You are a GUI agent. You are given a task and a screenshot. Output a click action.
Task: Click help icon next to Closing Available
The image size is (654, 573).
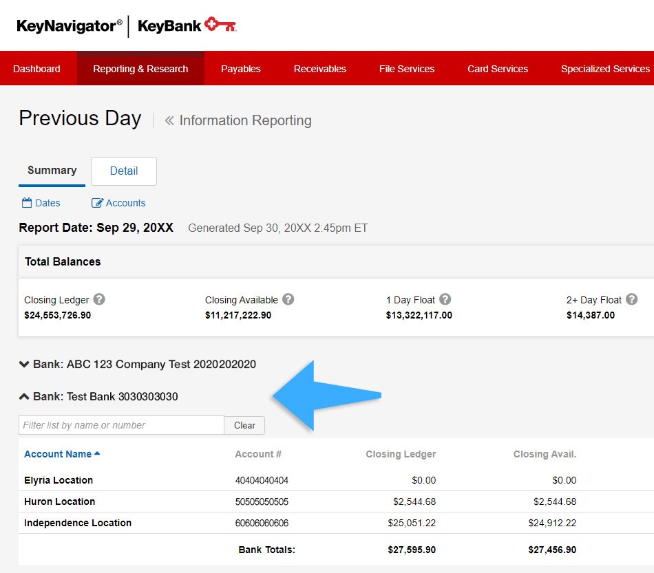[x=288, y=300]
